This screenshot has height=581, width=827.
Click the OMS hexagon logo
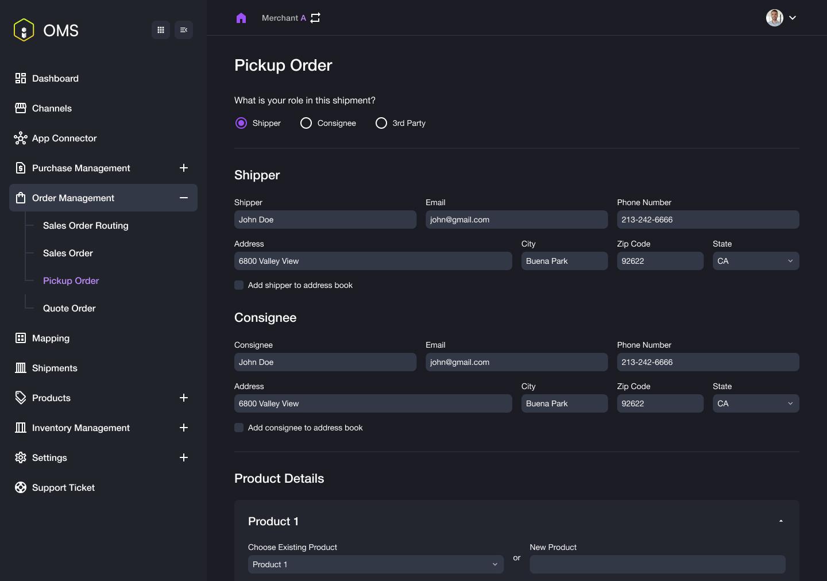(24, 30)
